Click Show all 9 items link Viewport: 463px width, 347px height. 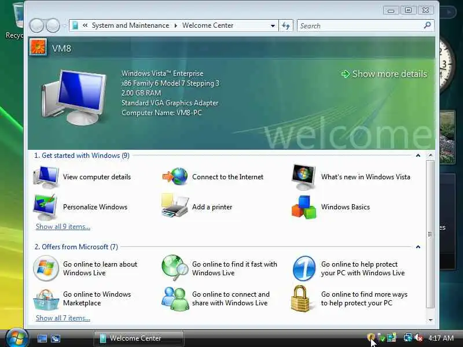pyautogui.click(x=63, y=227)
